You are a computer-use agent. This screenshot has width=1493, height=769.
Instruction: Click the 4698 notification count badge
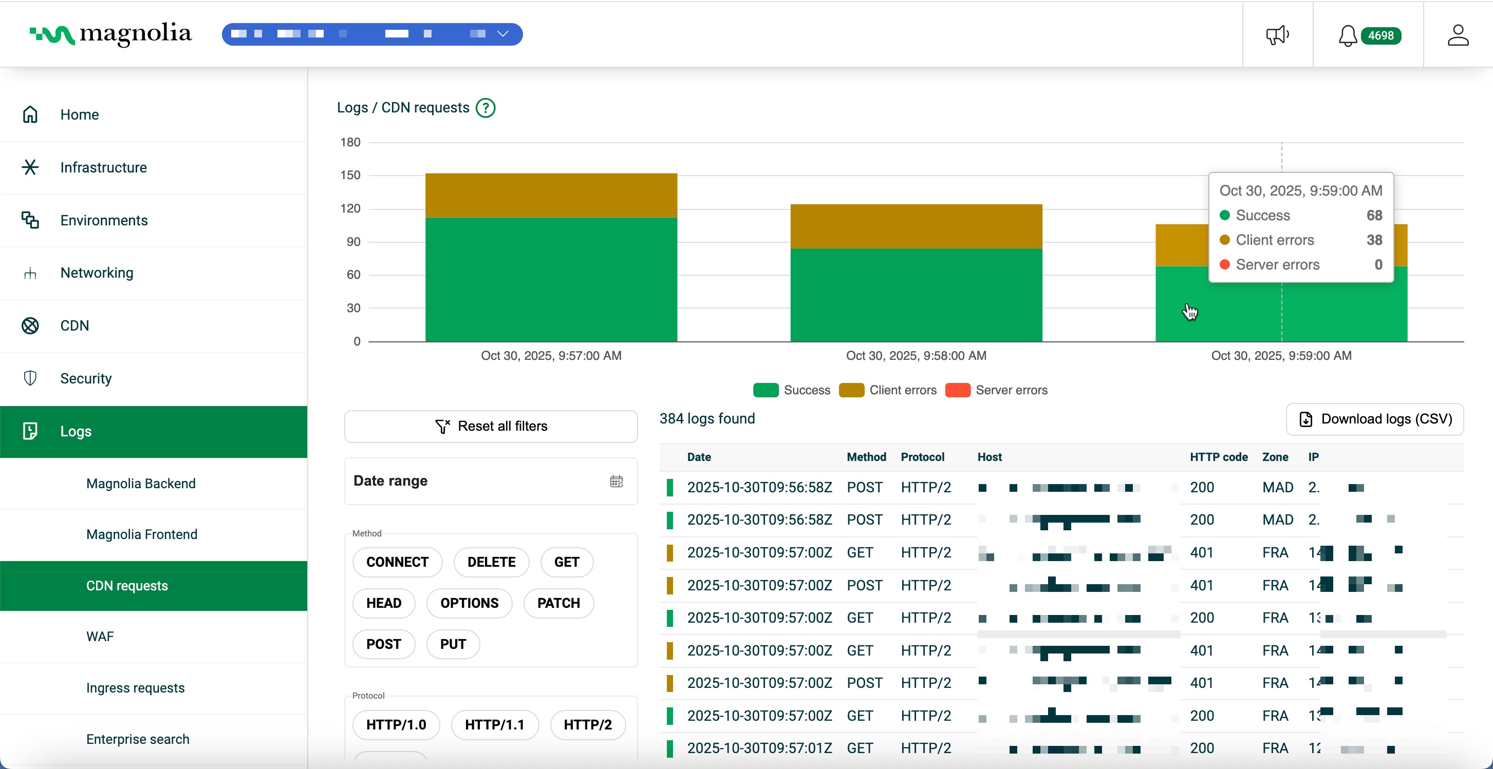pos(1380,36)
